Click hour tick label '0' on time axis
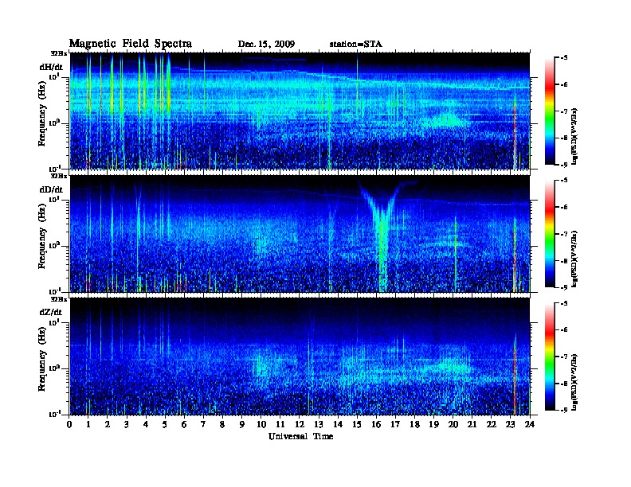The height and width of the screenshot is (487, 631). [69, 424]
